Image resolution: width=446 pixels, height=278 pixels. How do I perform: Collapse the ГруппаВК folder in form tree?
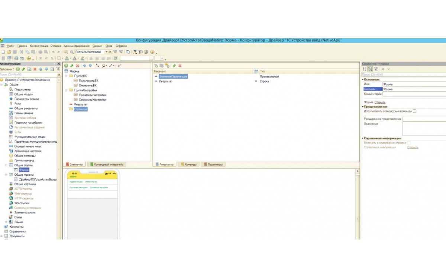[66, 76]
